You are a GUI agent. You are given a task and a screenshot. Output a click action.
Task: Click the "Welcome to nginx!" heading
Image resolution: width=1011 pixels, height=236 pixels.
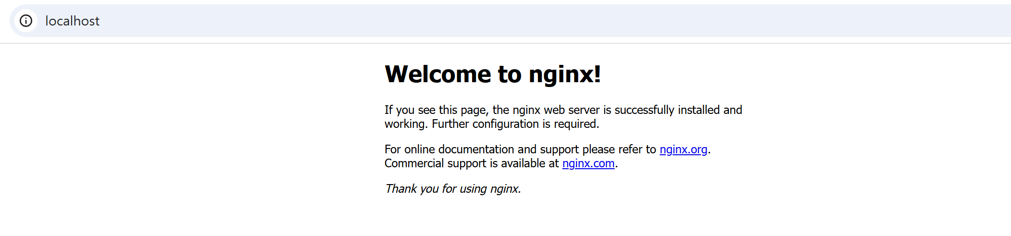[x=493, y=74]
